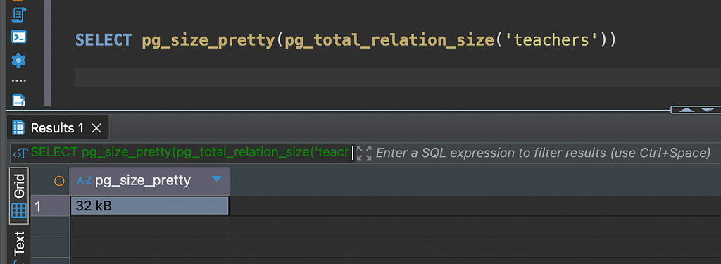
Task: Switch to Text view mode
Action: 19,243
